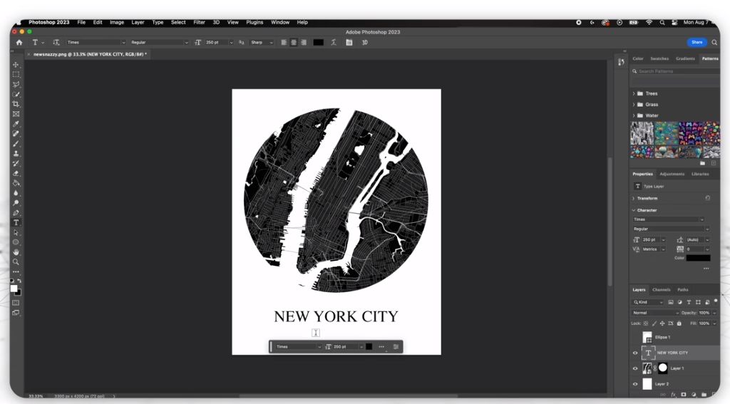This screenshot has height=404, width=730.
Task: Expand the Trees pattern folder
Action: pos(634,93)
